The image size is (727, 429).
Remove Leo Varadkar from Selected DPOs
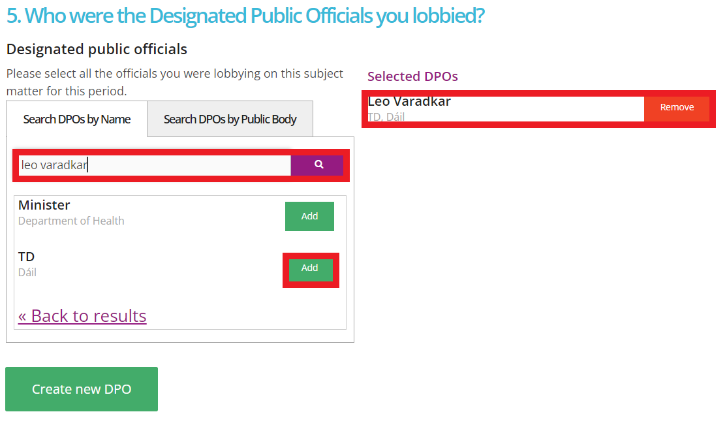pyautogui.click(x=677, y=108)
